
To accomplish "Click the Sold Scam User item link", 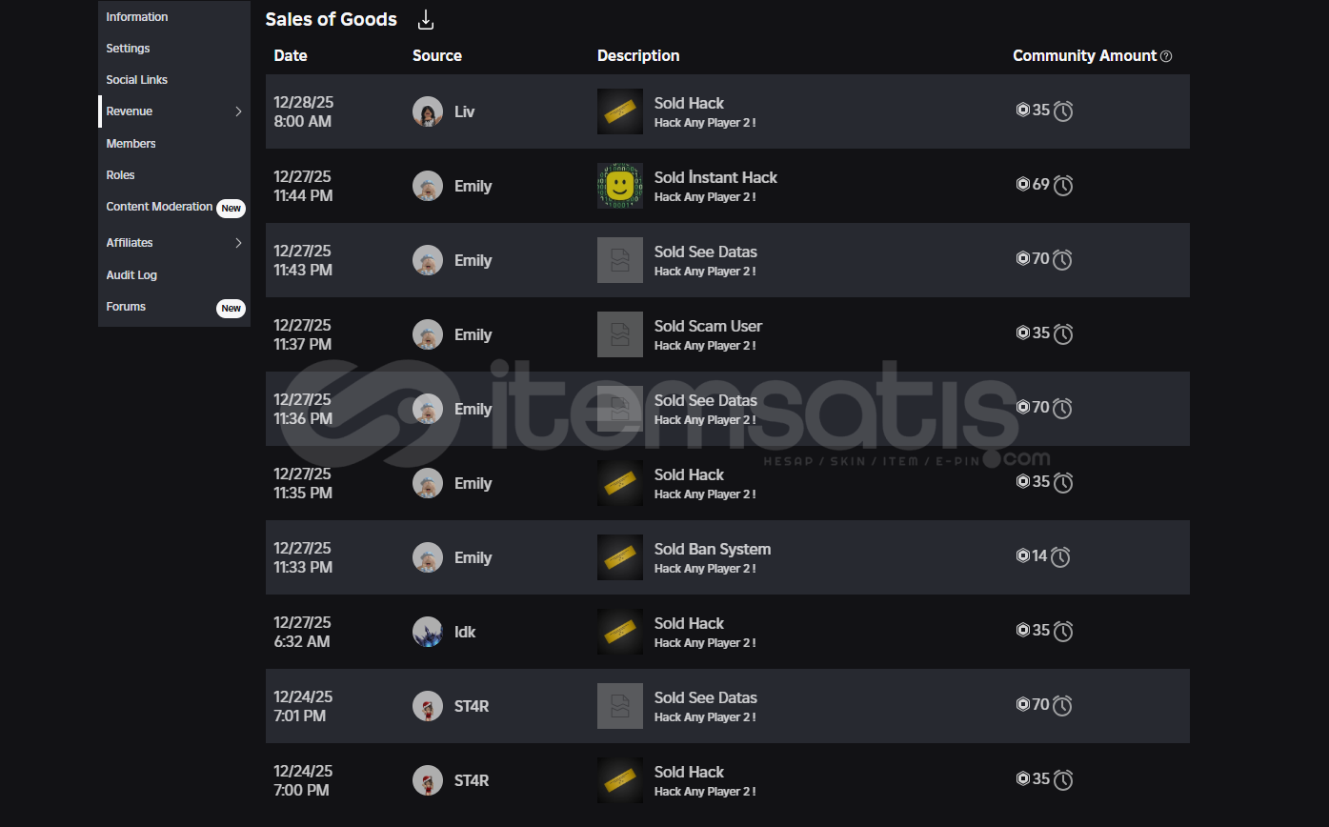I will (708, 327).
